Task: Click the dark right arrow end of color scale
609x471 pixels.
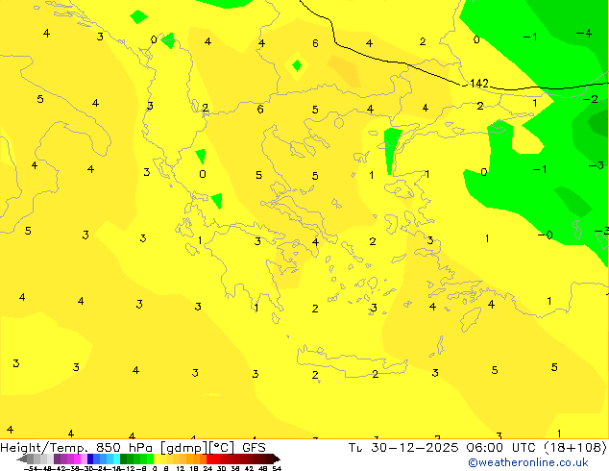Action: [x=276, y=459]
